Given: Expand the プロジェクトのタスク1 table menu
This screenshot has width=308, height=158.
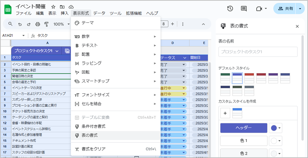Looking at the screenshot, I should [57, 51].
